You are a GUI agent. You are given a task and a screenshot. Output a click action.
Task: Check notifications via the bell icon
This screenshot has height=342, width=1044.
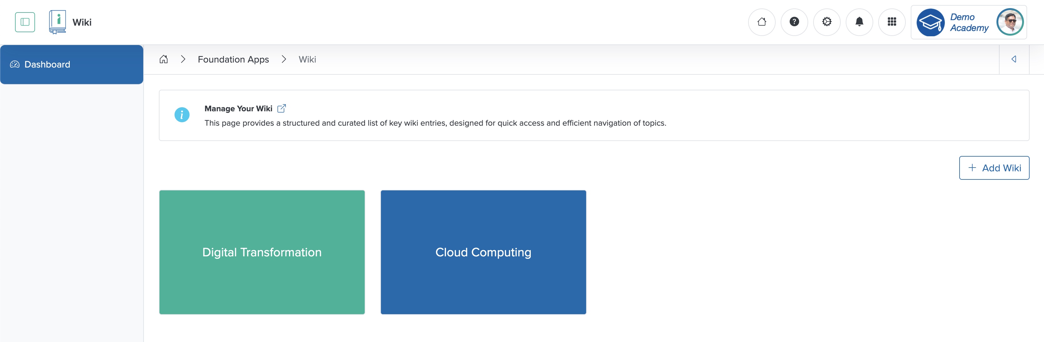(859, 22)
